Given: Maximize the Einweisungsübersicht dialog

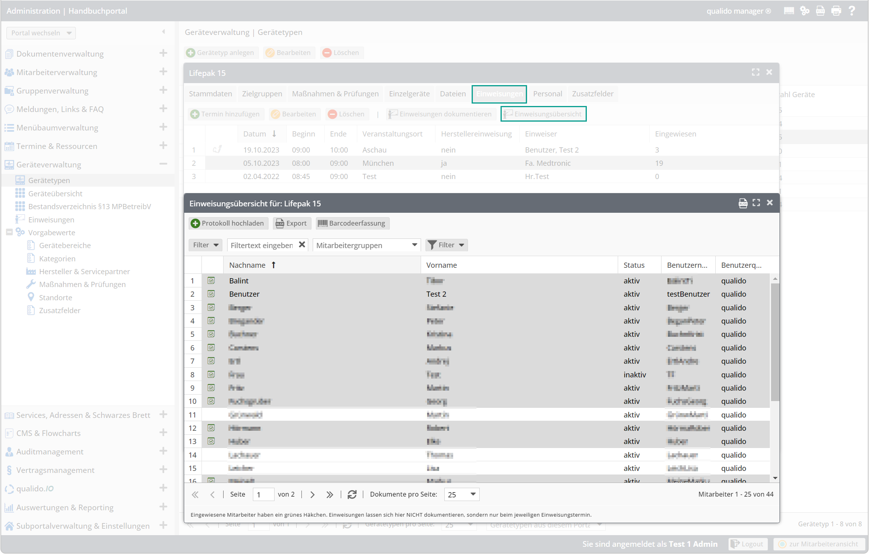Looking at the screenshot, I should pos(756,203).
